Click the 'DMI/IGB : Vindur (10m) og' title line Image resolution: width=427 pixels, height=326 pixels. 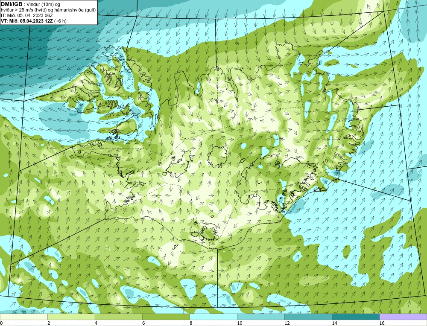click(31, 4)
